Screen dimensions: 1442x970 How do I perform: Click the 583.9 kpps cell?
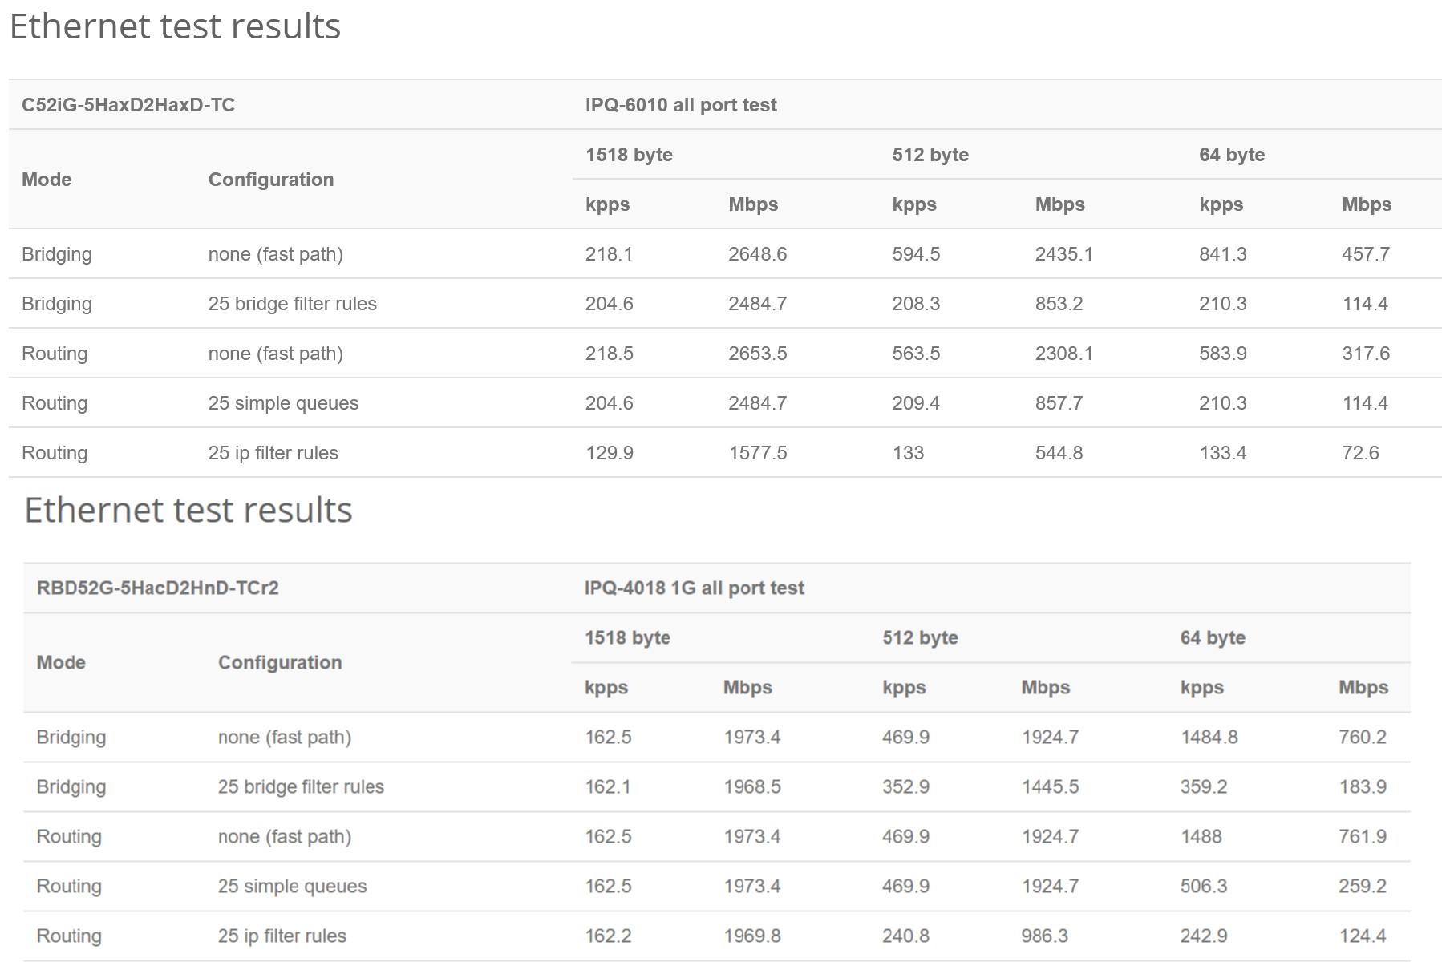[x=1222, y=354]
